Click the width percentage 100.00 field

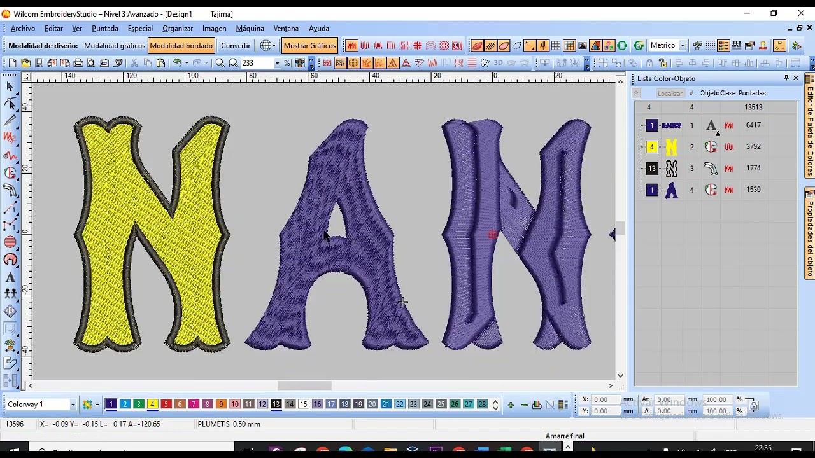pos(718,399)
